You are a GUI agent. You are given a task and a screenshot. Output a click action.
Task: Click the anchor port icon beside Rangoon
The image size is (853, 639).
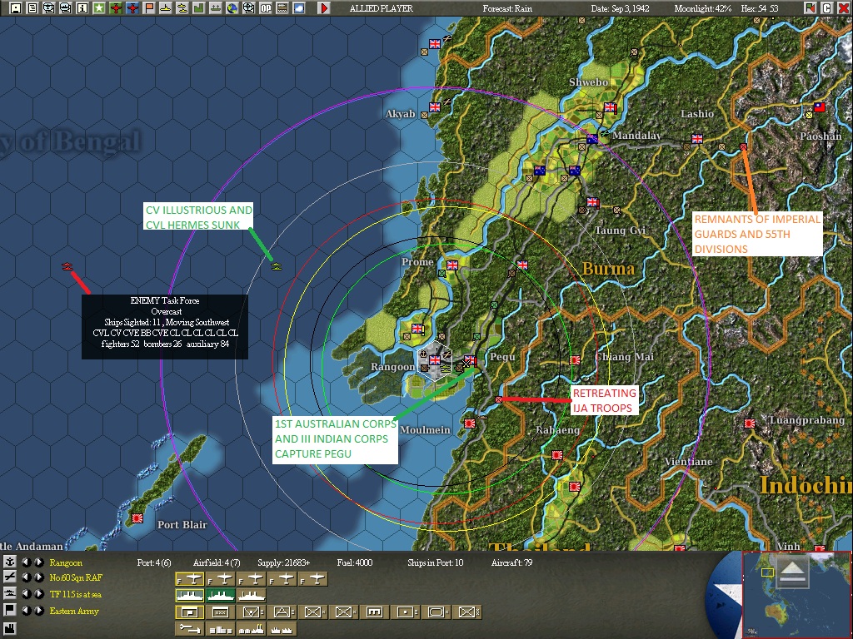(9, 562)
